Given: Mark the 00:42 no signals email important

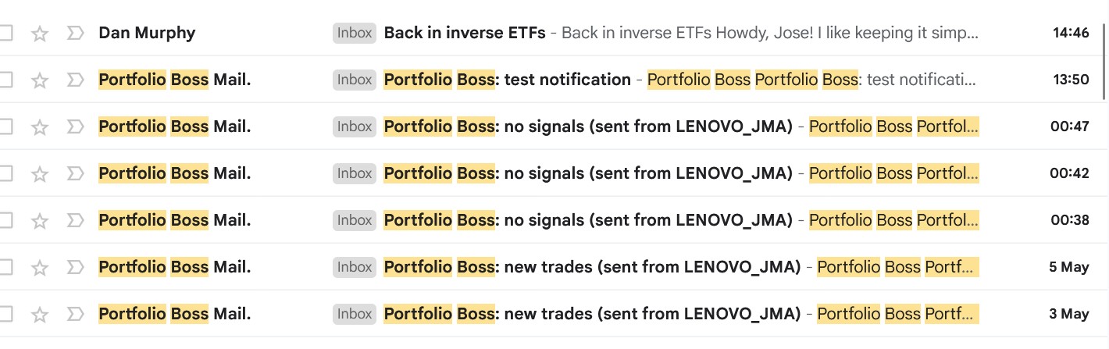Looking at the screenshot, I should tap(75, 174).
